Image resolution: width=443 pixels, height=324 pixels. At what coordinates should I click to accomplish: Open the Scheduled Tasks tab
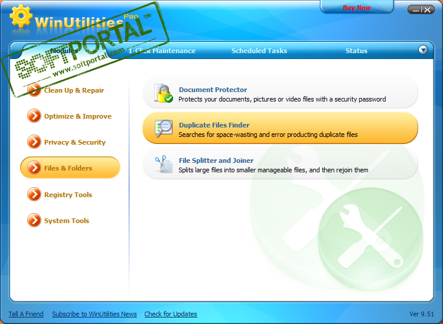[x=259, y=51]
